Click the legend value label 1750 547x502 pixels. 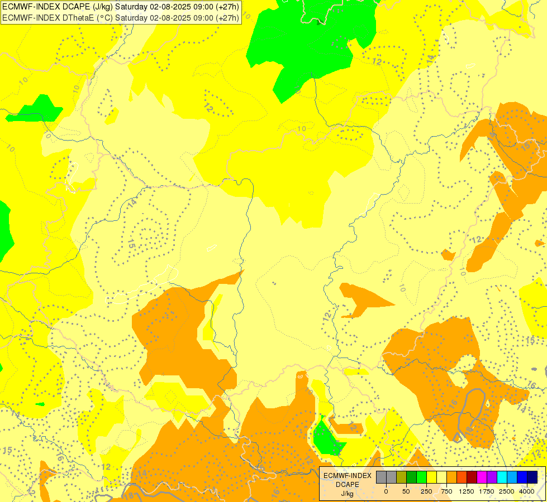(x=486, y=491)
